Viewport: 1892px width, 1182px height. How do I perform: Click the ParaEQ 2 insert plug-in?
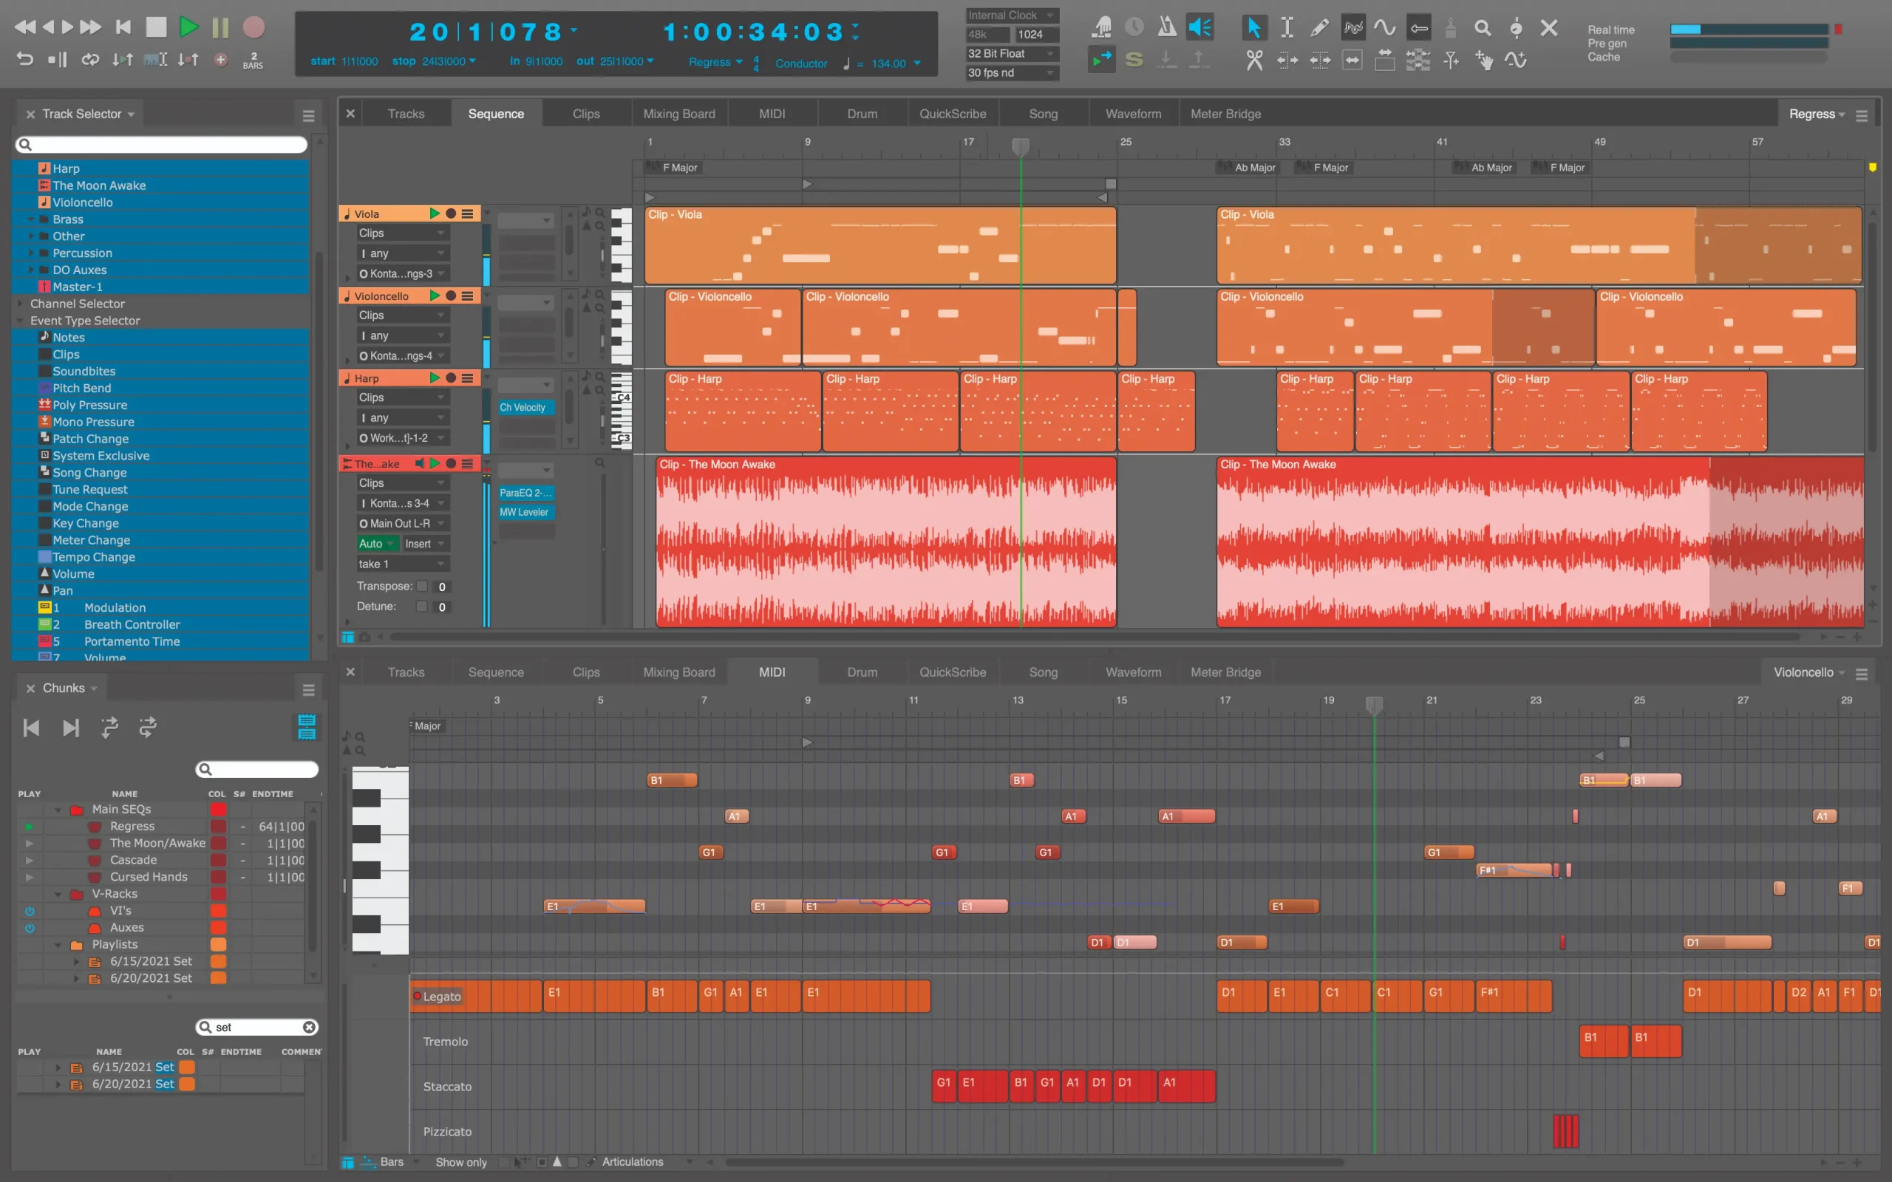pos(526,493)
